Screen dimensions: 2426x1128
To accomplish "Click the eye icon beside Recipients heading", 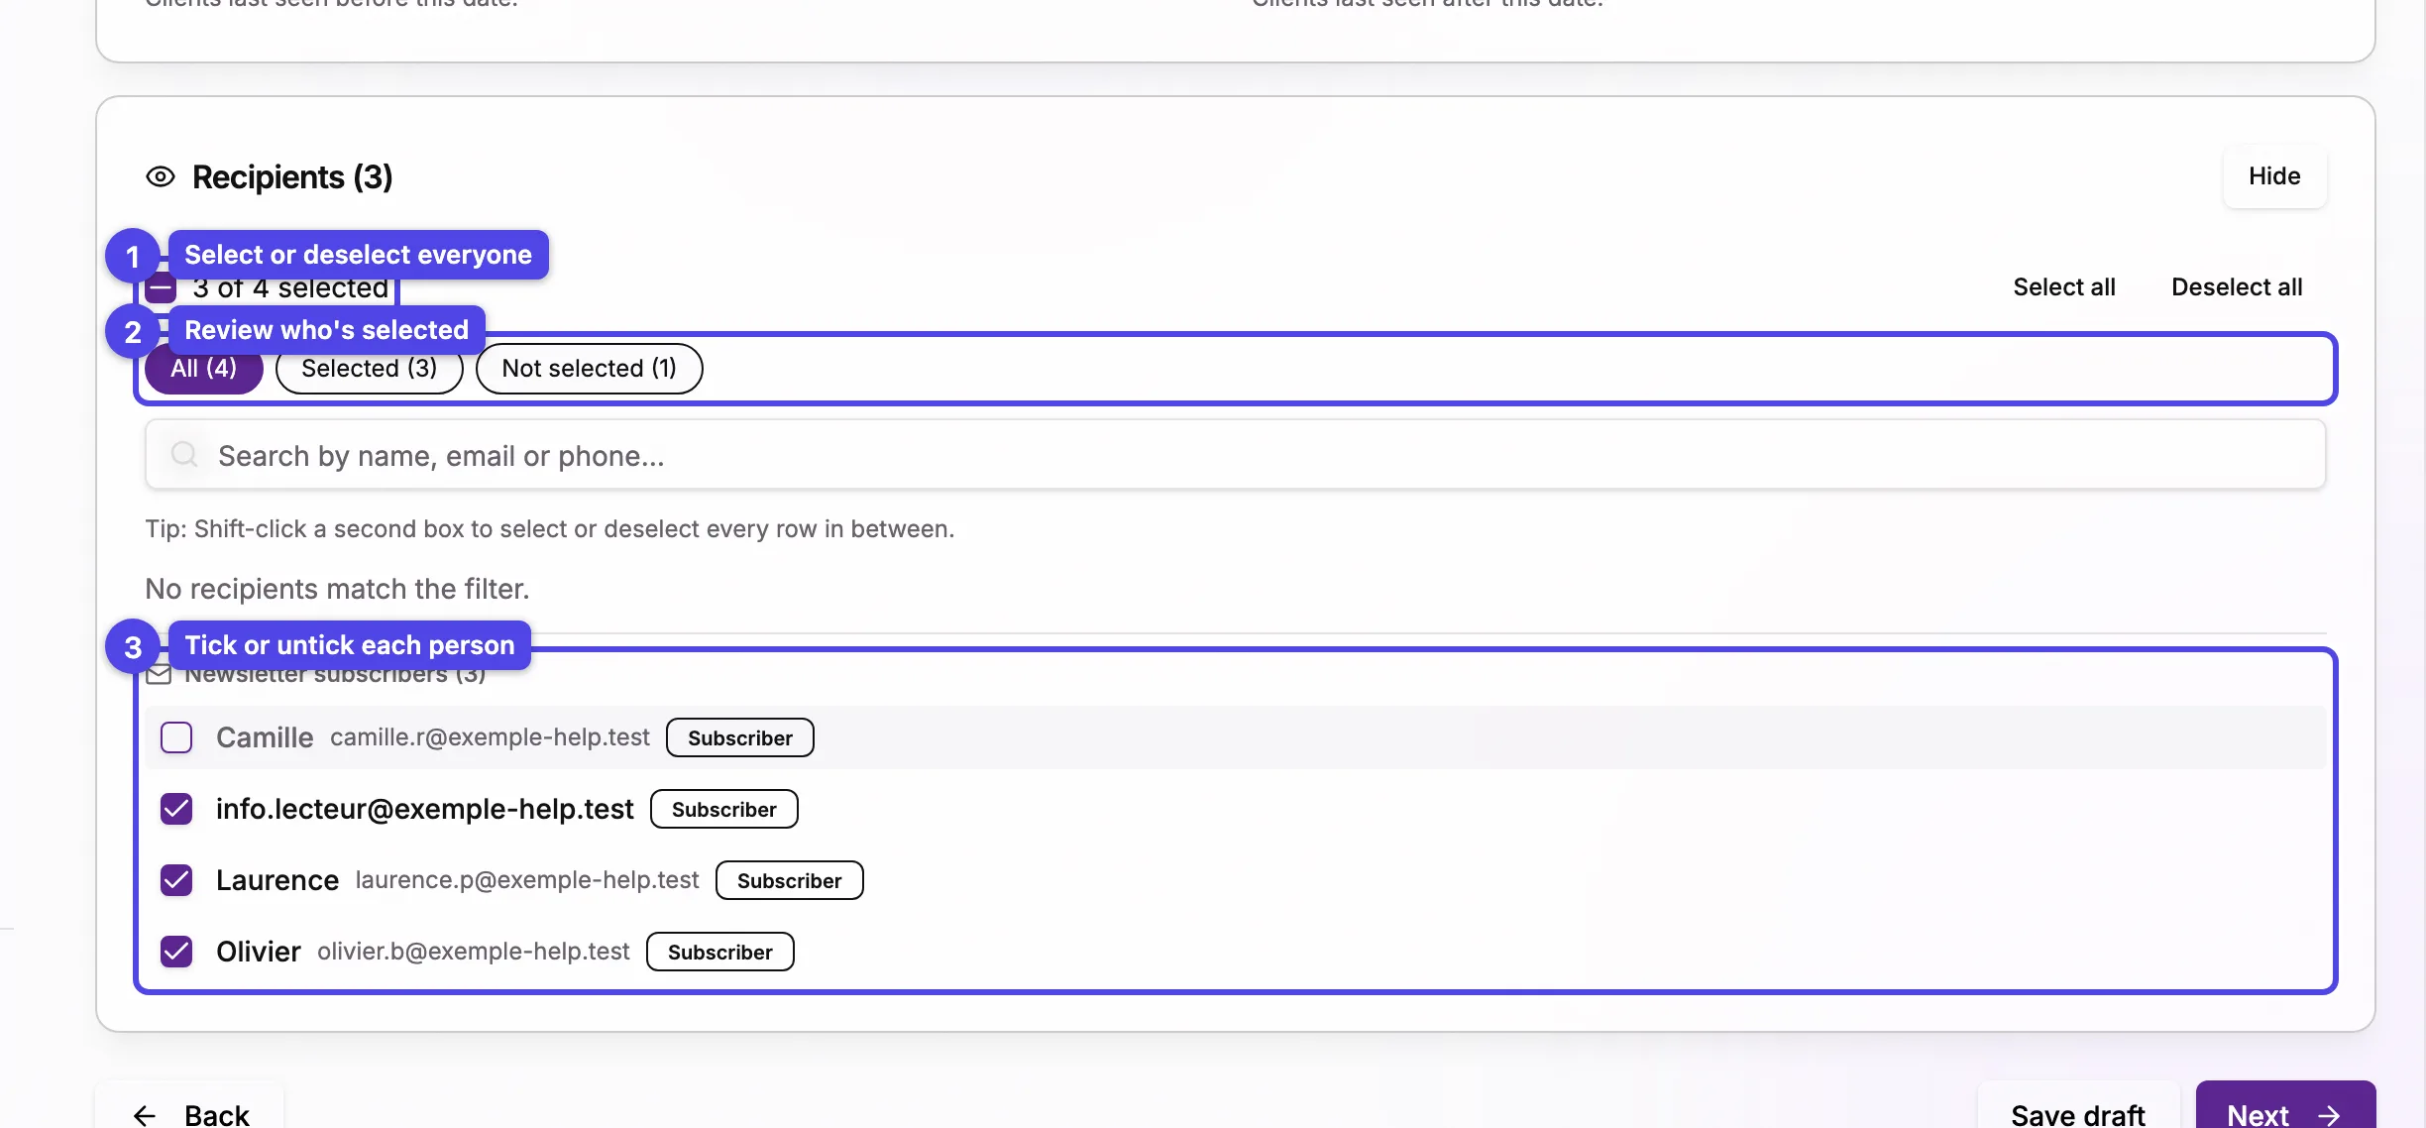I will (x=161, y=177).
